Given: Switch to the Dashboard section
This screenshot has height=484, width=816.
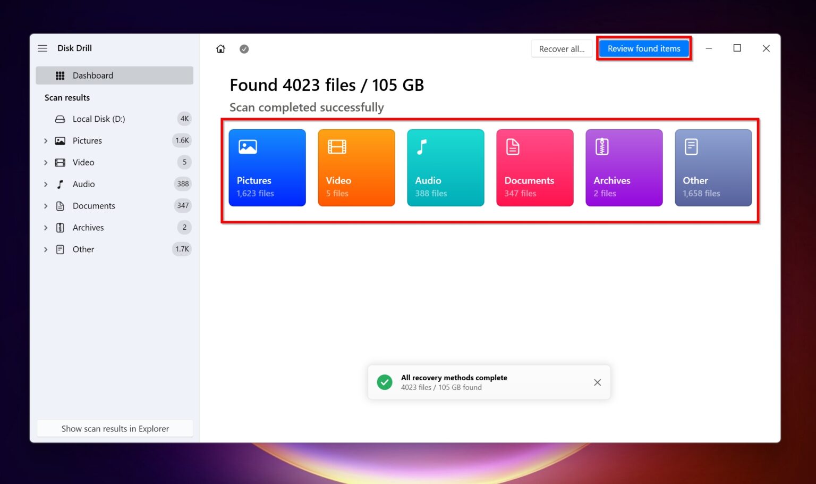Looking at the screenshot, I should coord(93,75).
